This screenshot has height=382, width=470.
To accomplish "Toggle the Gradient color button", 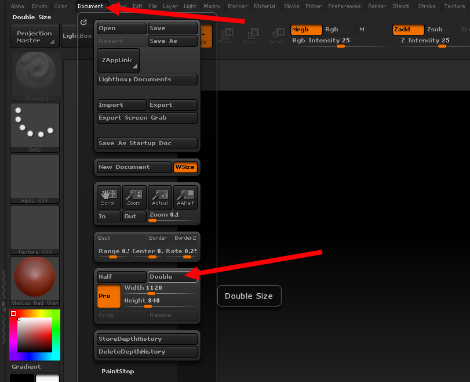I will tap(35, 367).
